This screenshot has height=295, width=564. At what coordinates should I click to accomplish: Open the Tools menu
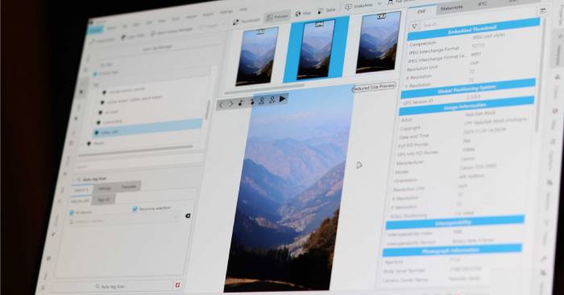tap(176, 19)
